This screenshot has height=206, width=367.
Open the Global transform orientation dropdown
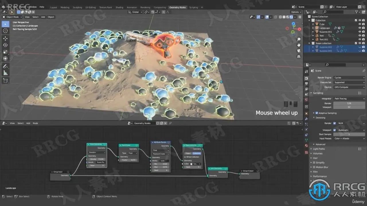point(135,12)
